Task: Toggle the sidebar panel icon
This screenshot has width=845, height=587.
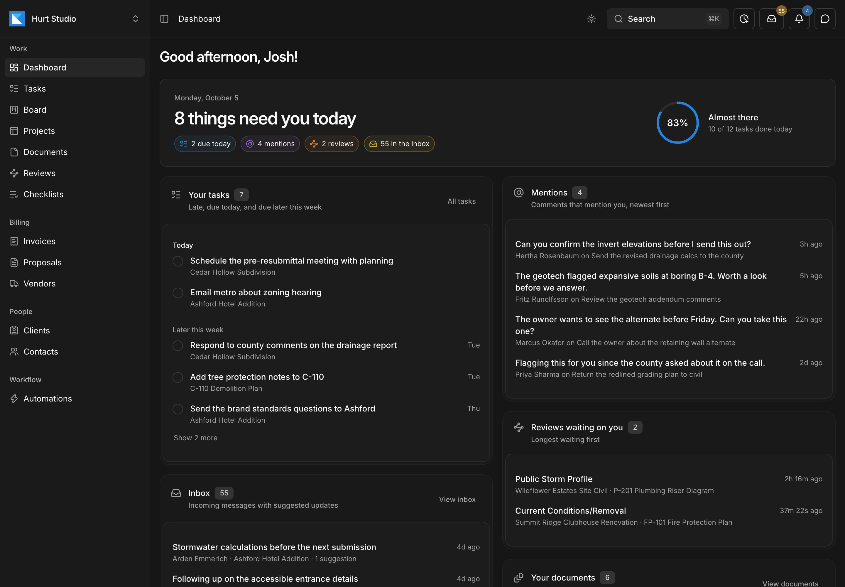Action: (x=164, y=19)
